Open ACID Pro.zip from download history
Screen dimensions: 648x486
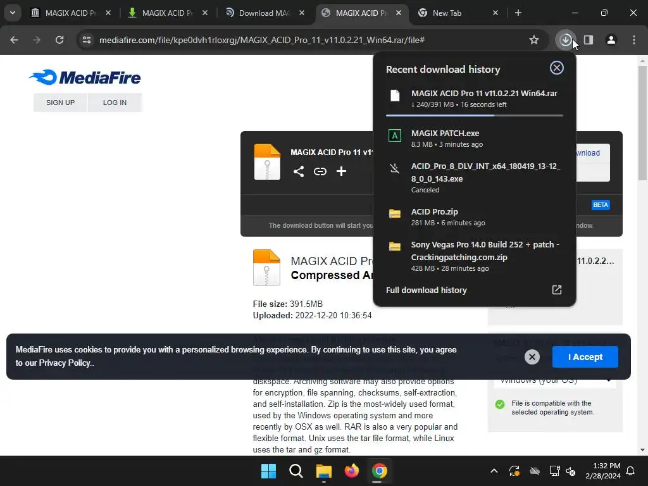coord(475,216)
